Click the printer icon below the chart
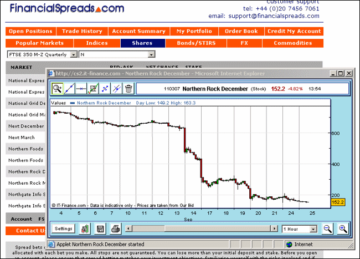 click(x=116, y=229)
